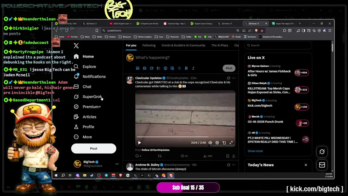The height and width of the screenshot is (196, 348).
Task: Toggle picture-in-picture on the video
Action: tap(224, 143)
